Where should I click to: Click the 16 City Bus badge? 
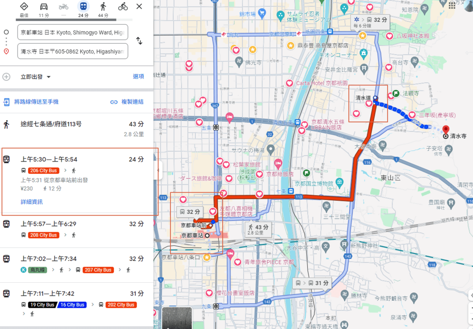[73, 305]
